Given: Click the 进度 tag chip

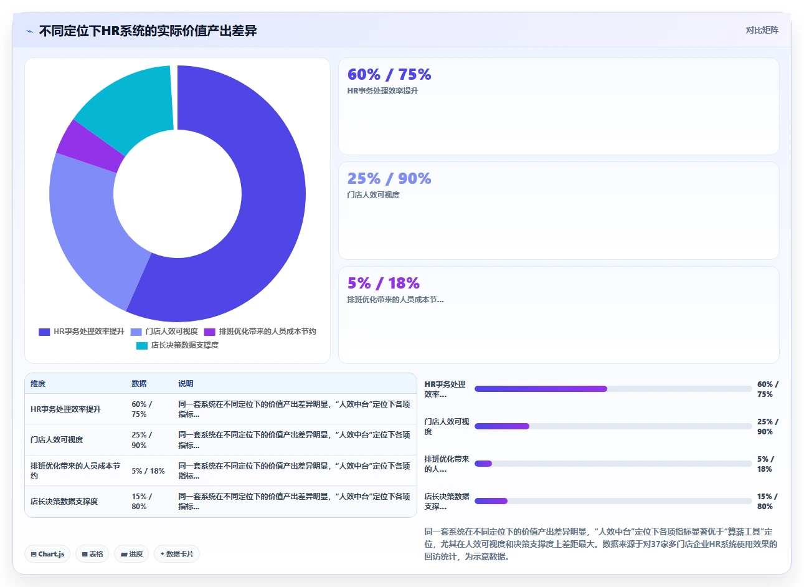Looking at the screenshot, I should (x=131, y=554).
